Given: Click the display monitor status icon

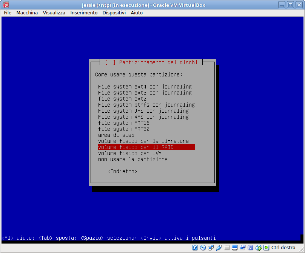Looking at the screenshot, I should [x=234, y=248].
